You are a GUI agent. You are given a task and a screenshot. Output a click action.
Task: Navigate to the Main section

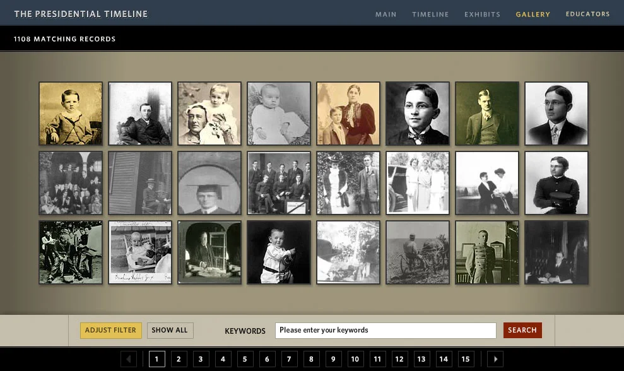pos(386,14)
